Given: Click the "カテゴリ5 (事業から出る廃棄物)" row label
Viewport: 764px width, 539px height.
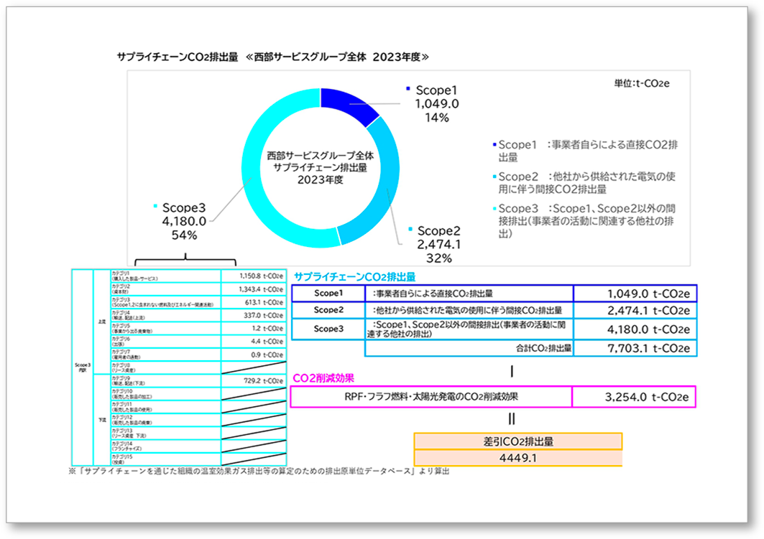Looking at the screenshot, I should (x=165, y=329).
